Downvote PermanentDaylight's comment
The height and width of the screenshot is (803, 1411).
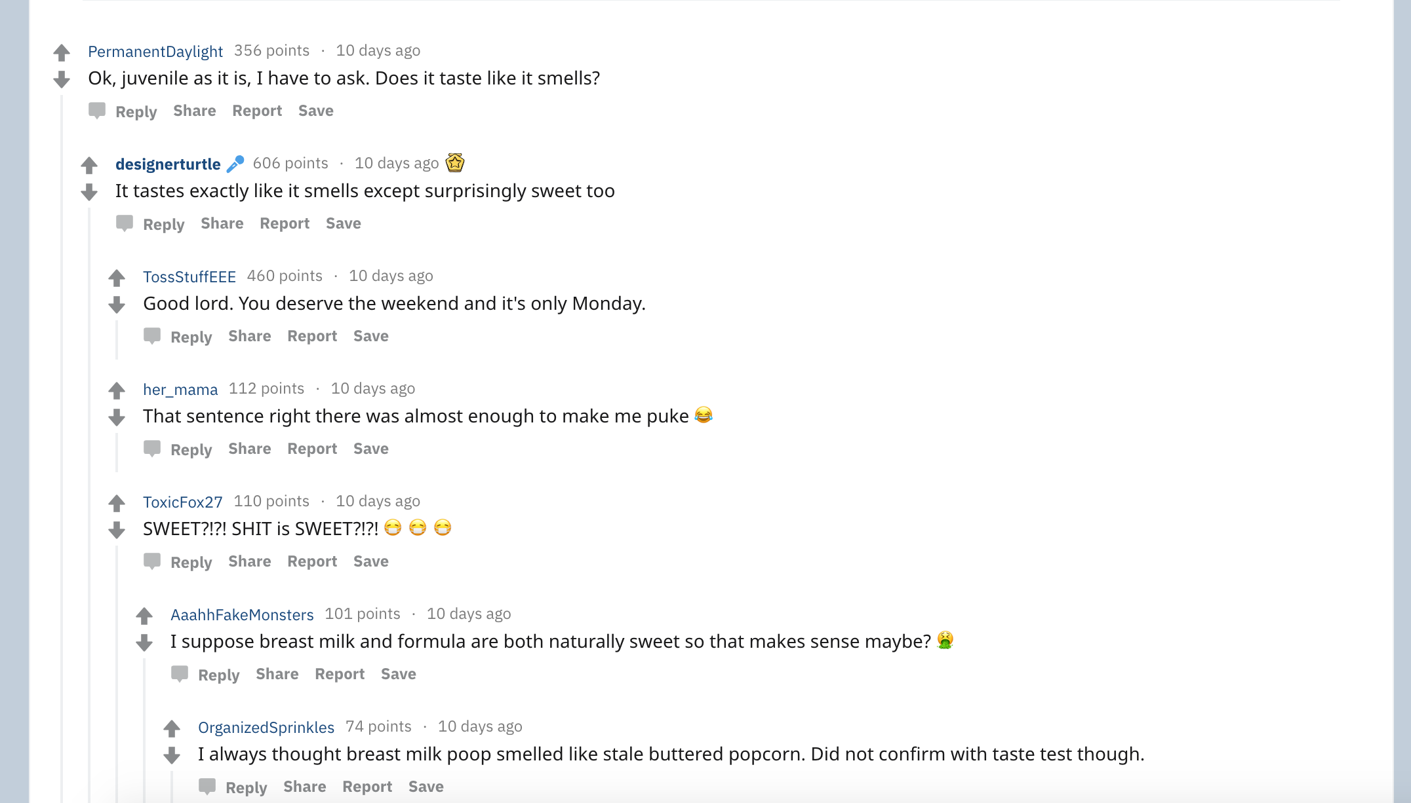click(62, 80)
